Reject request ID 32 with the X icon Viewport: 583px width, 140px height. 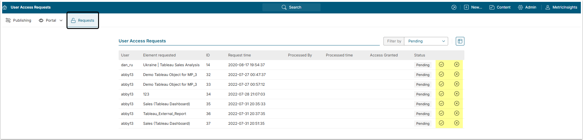[x=457, y=74]
